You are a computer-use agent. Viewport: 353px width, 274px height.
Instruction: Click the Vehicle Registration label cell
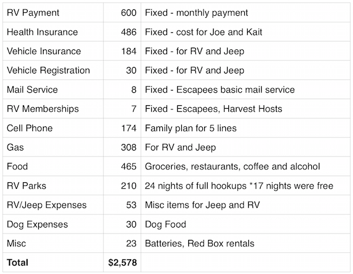(53, 70)
